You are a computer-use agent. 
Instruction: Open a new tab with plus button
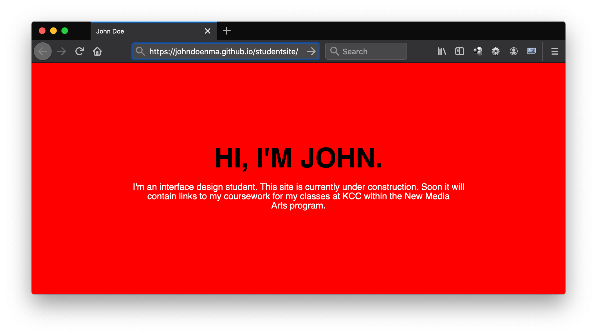coord(226,31)
